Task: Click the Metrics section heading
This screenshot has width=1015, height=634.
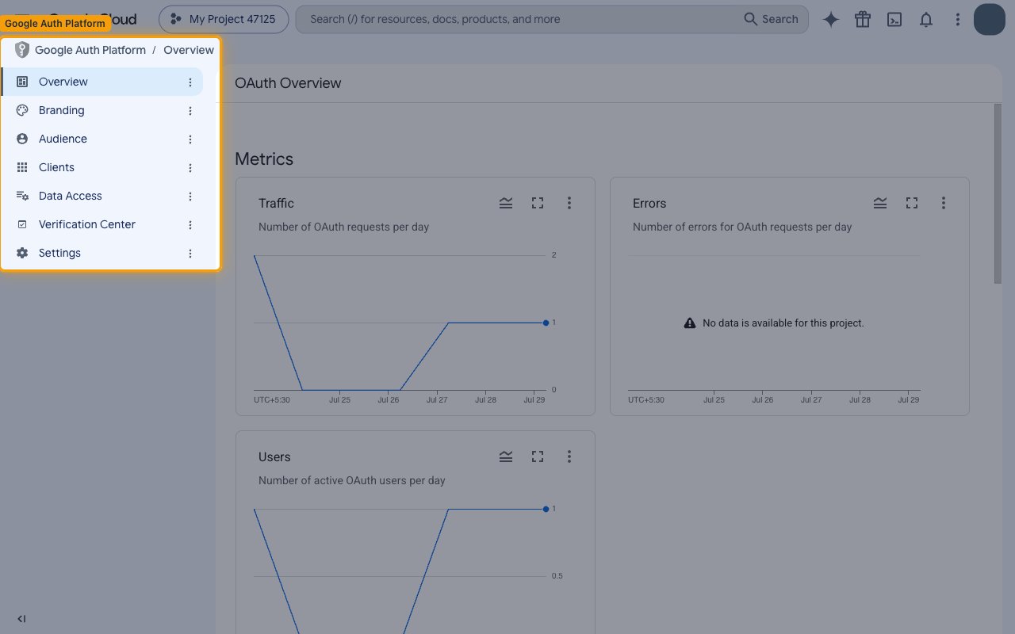Action: pyautogui.click(x=264, y=159)
